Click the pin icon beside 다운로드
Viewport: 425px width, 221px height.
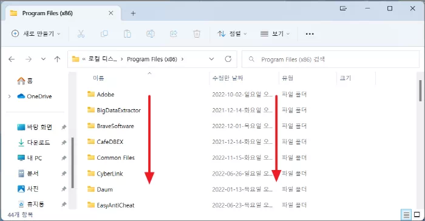(64, 142)
